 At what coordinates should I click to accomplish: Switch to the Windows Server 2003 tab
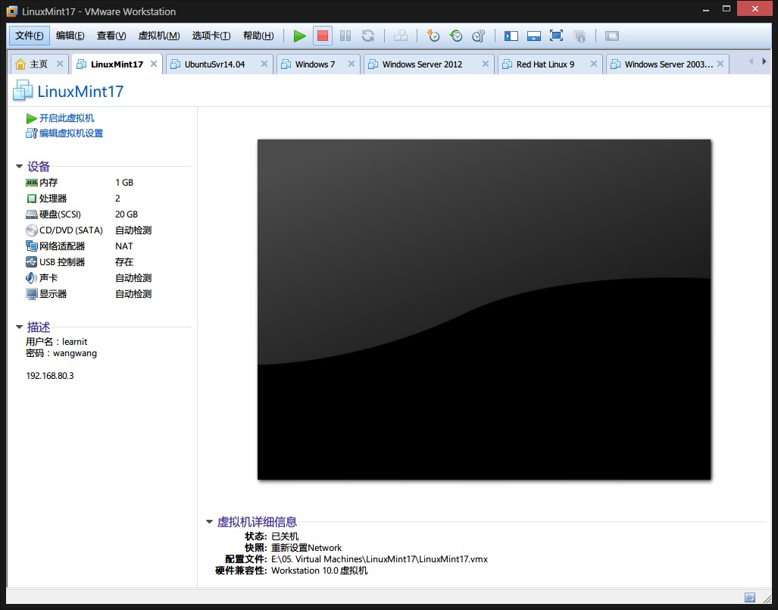pyautogui.click(x=668, y=64)
